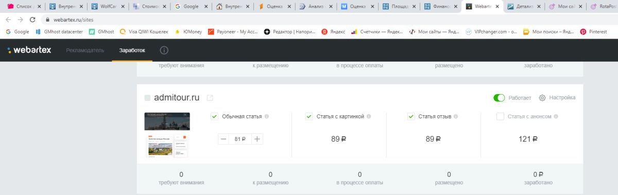Open Настройка settings for admitour.ru
The width and height of the screenshot is (618, 195).
[x=562, y=98]
